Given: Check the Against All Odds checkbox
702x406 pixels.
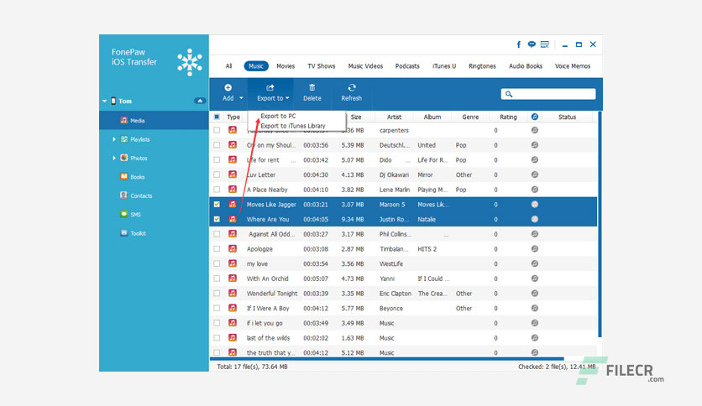Looking at the screenshot, I should pyautogui.click(x=217, y=234).
